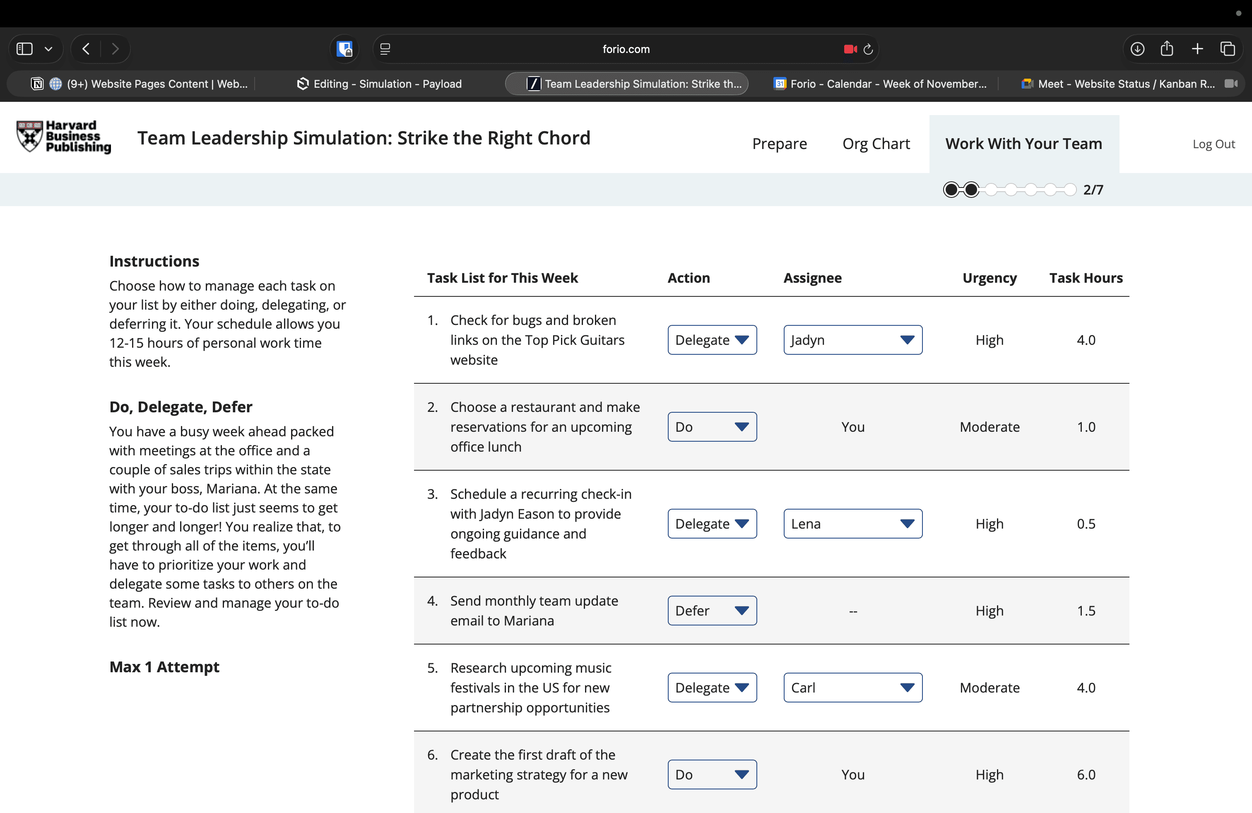Click the red camera recording indicator
The width and height of the screenshot is (1252, 813).
point(849,49)
